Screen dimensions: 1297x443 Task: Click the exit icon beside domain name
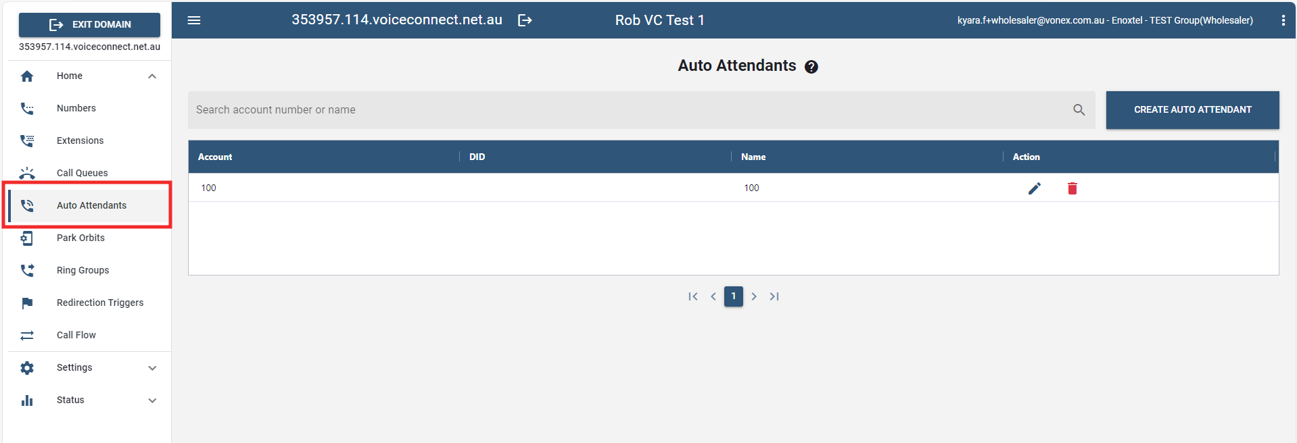pos(525,20)
